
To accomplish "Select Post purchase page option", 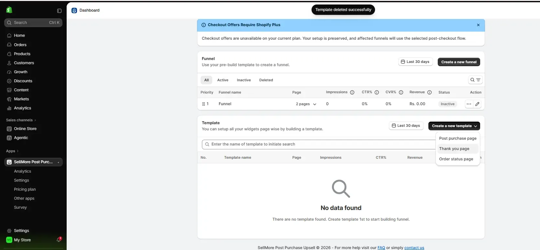I will (x=457, y=138).
